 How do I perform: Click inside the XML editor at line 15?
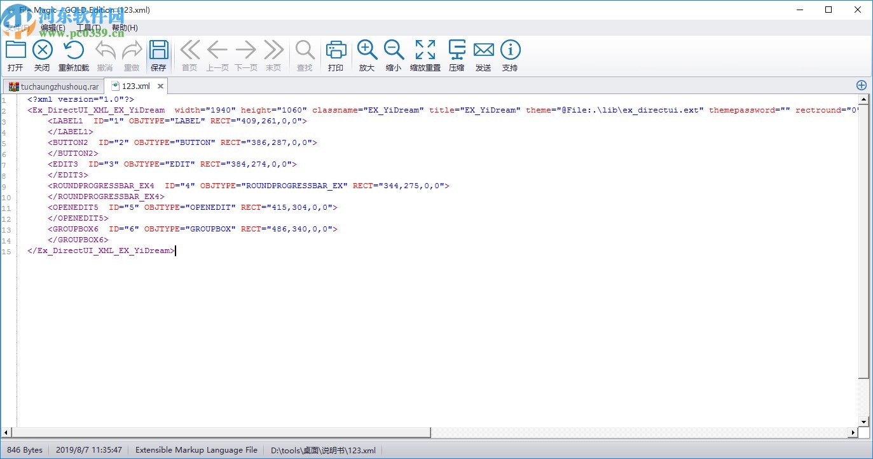[102, 250]
